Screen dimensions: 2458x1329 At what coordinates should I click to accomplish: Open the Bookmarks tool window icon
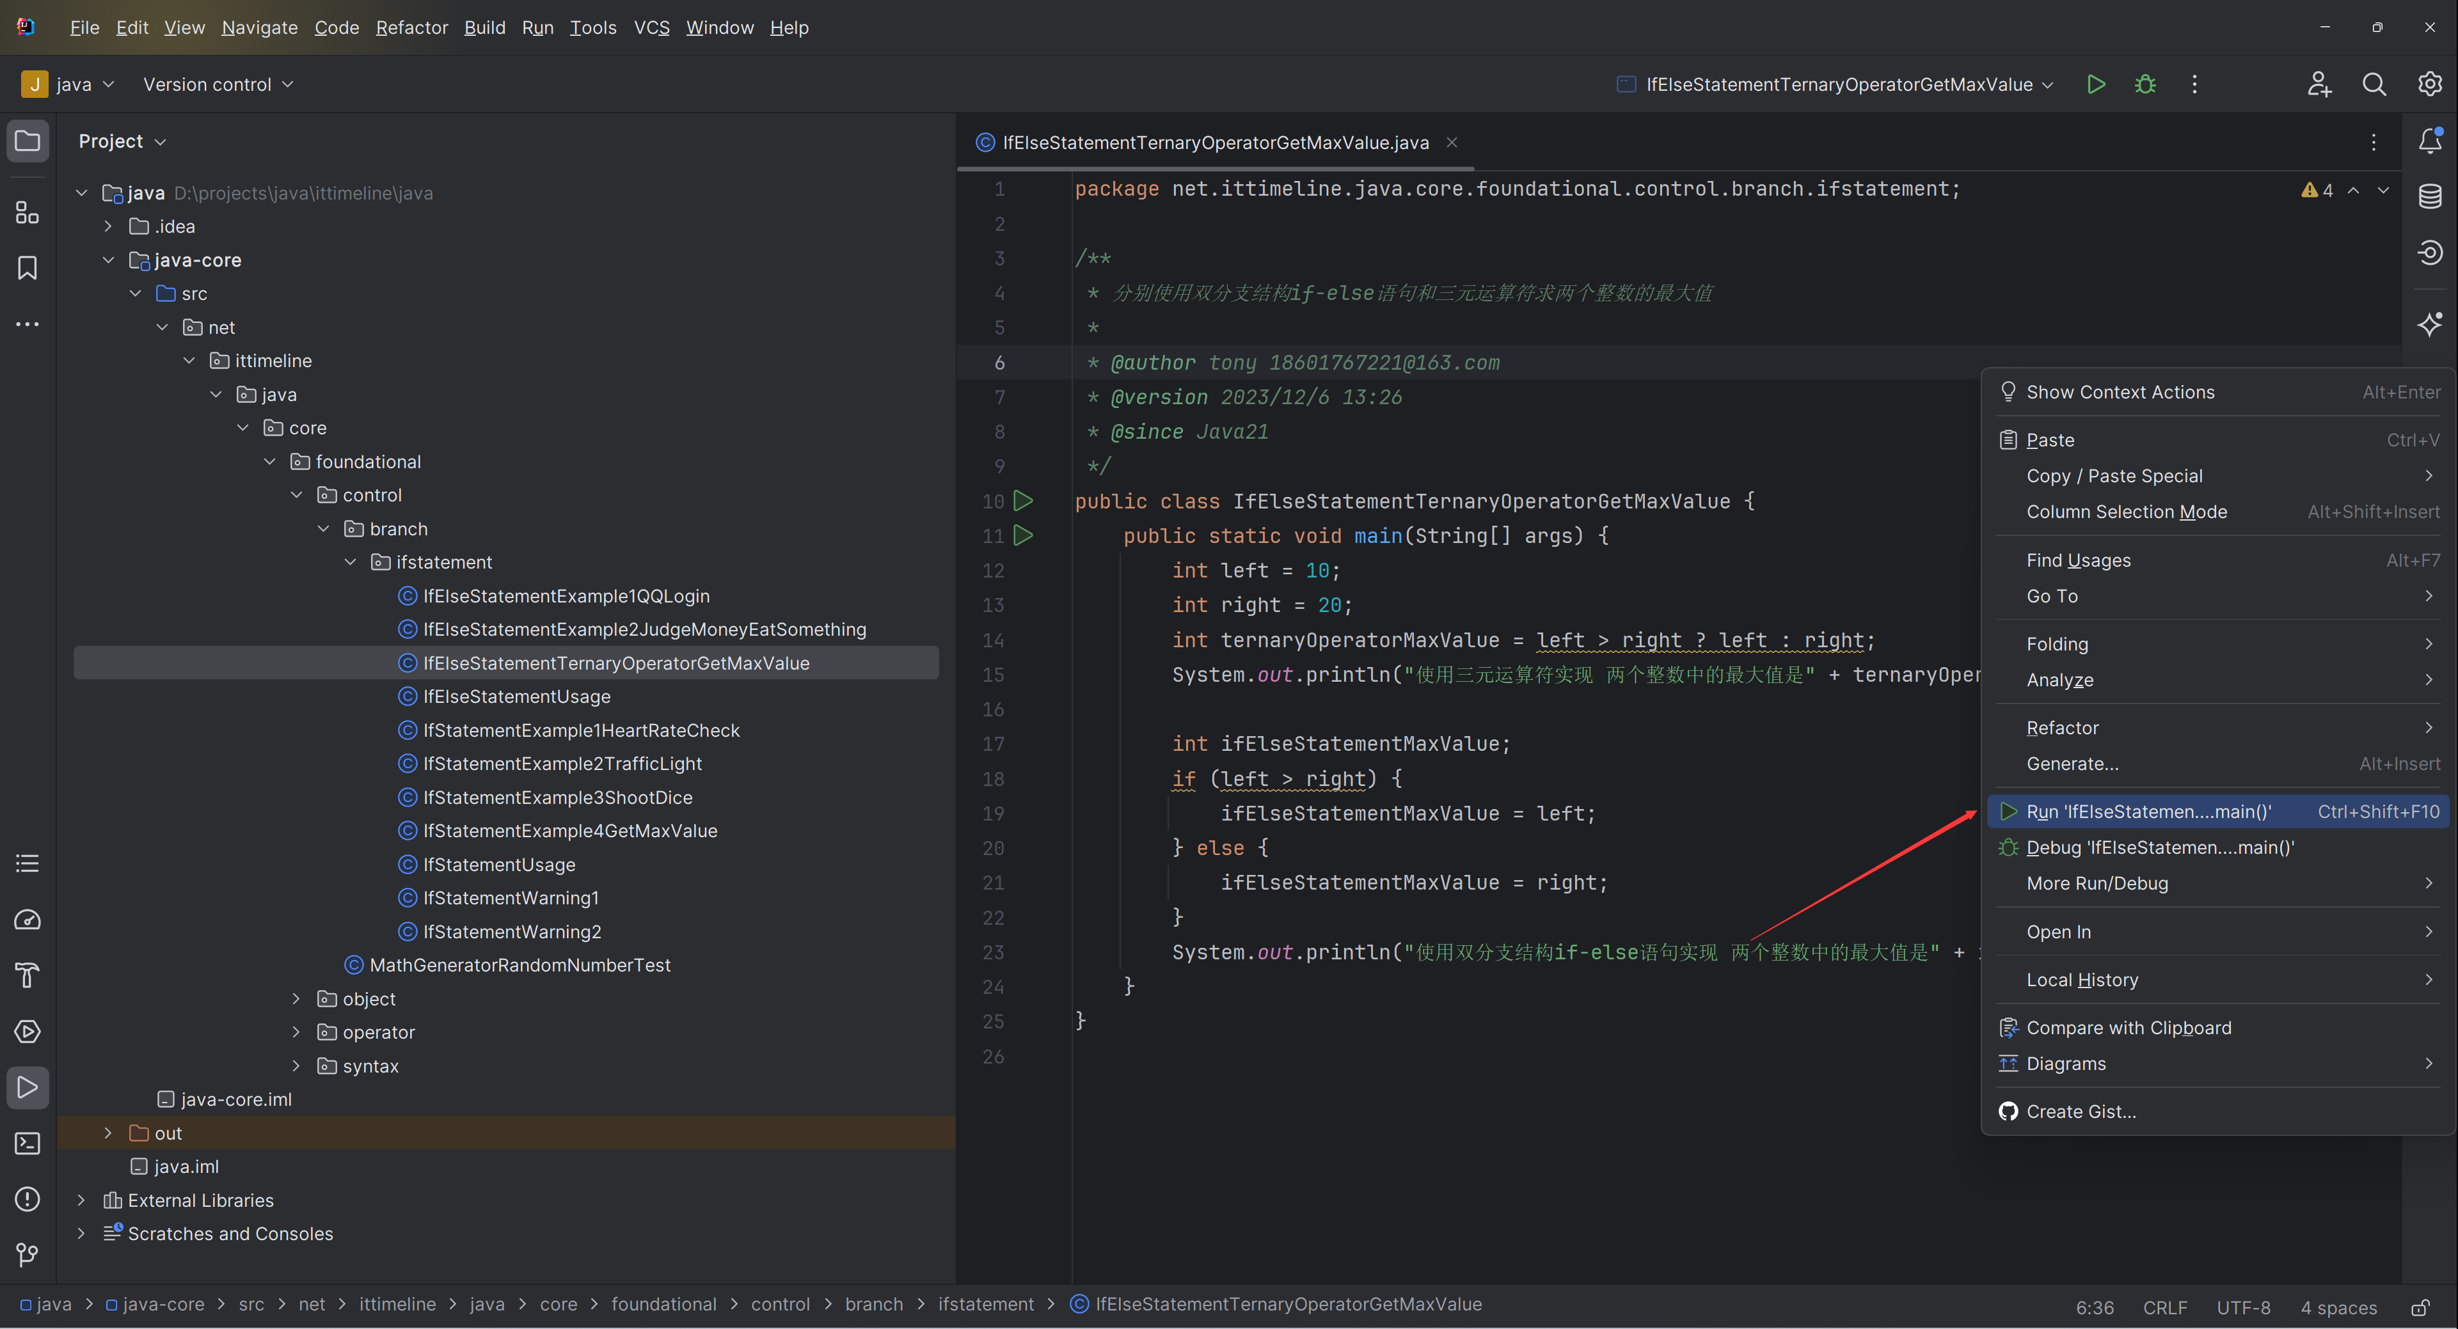point(28,268)
